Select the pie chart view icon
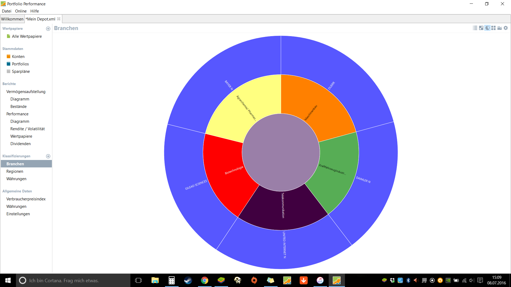Viewport: 511px width, 287px height. [x=487, y=28]
